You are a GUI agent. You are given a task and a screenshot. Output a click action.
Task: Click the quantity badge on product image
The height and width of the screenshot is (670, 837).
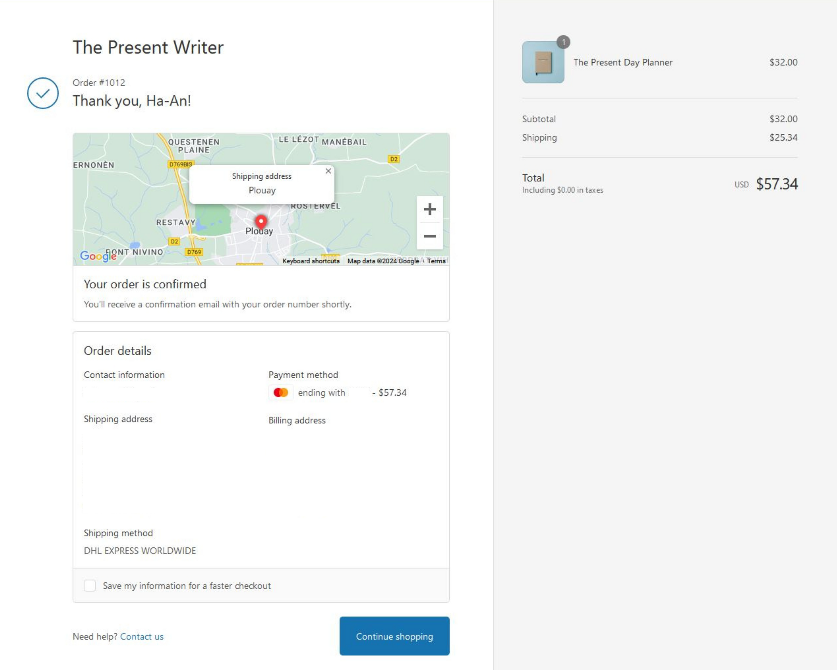pos(563,42)
